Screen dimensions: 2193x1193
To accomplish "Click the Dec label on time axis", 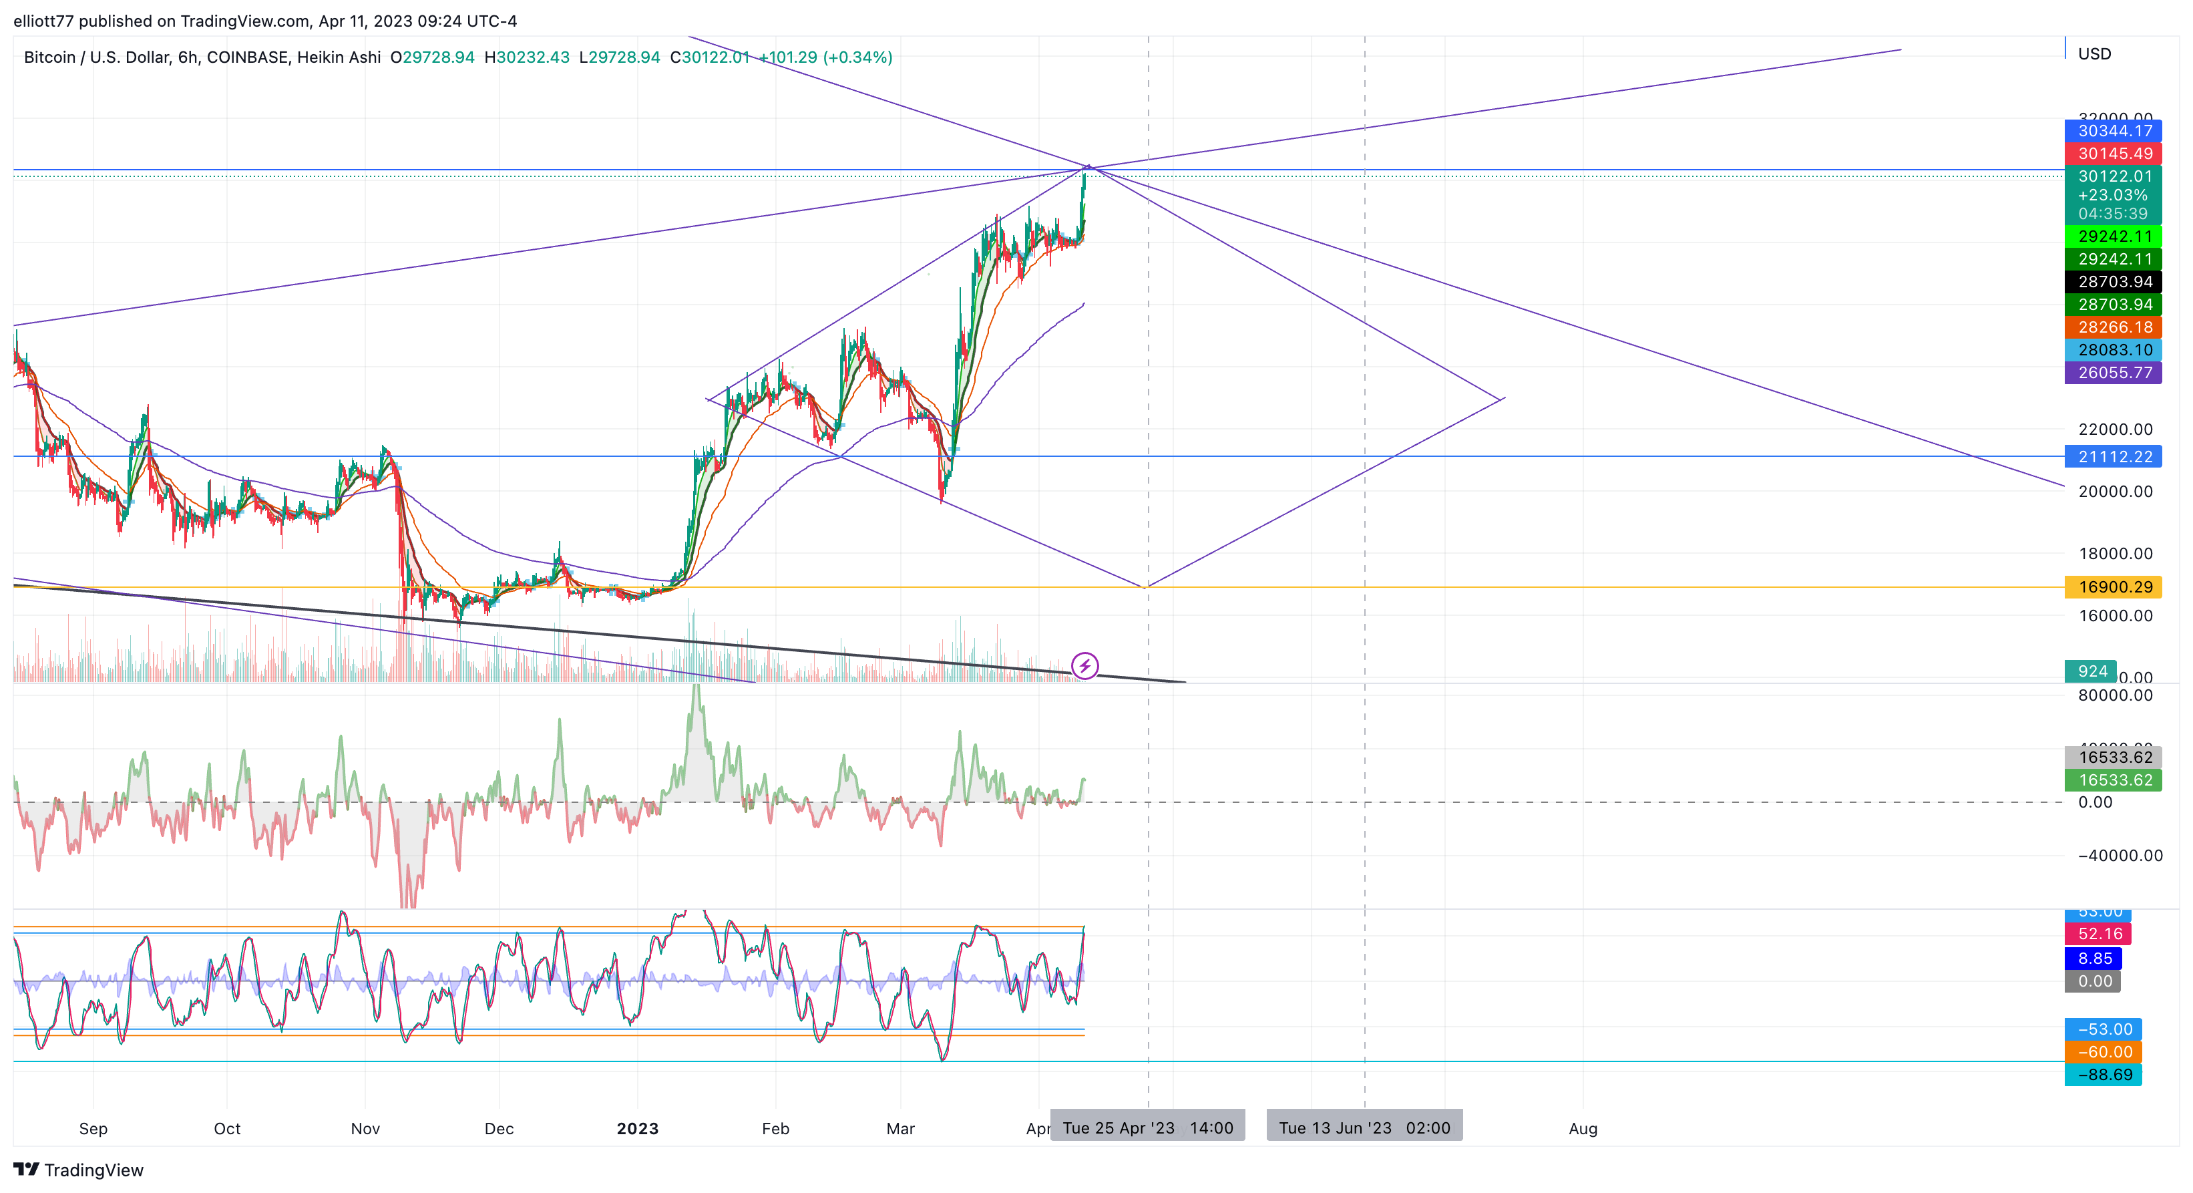I will 499,1129.
